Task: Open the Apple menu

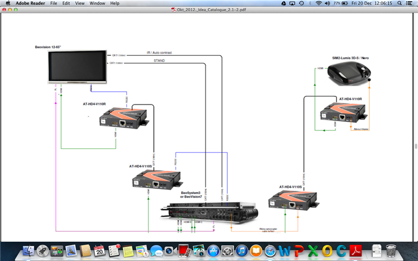Action: [x=8, y=3]
